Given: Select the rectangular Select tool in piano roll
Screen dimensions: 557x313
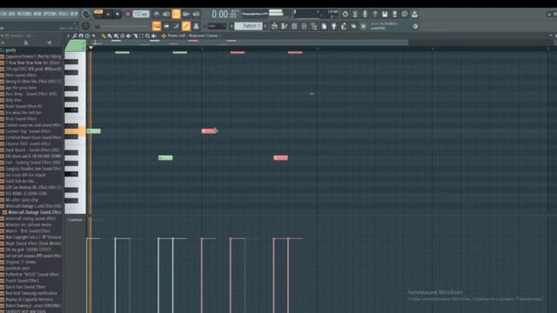Looking at the screenshot, I should (x=141, y=36).
